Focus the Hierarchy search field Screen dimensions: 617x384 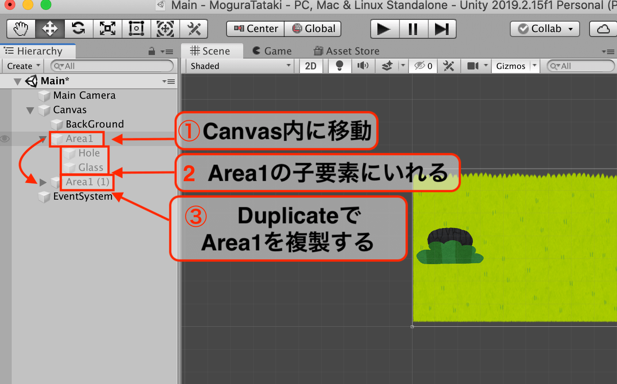112,66
